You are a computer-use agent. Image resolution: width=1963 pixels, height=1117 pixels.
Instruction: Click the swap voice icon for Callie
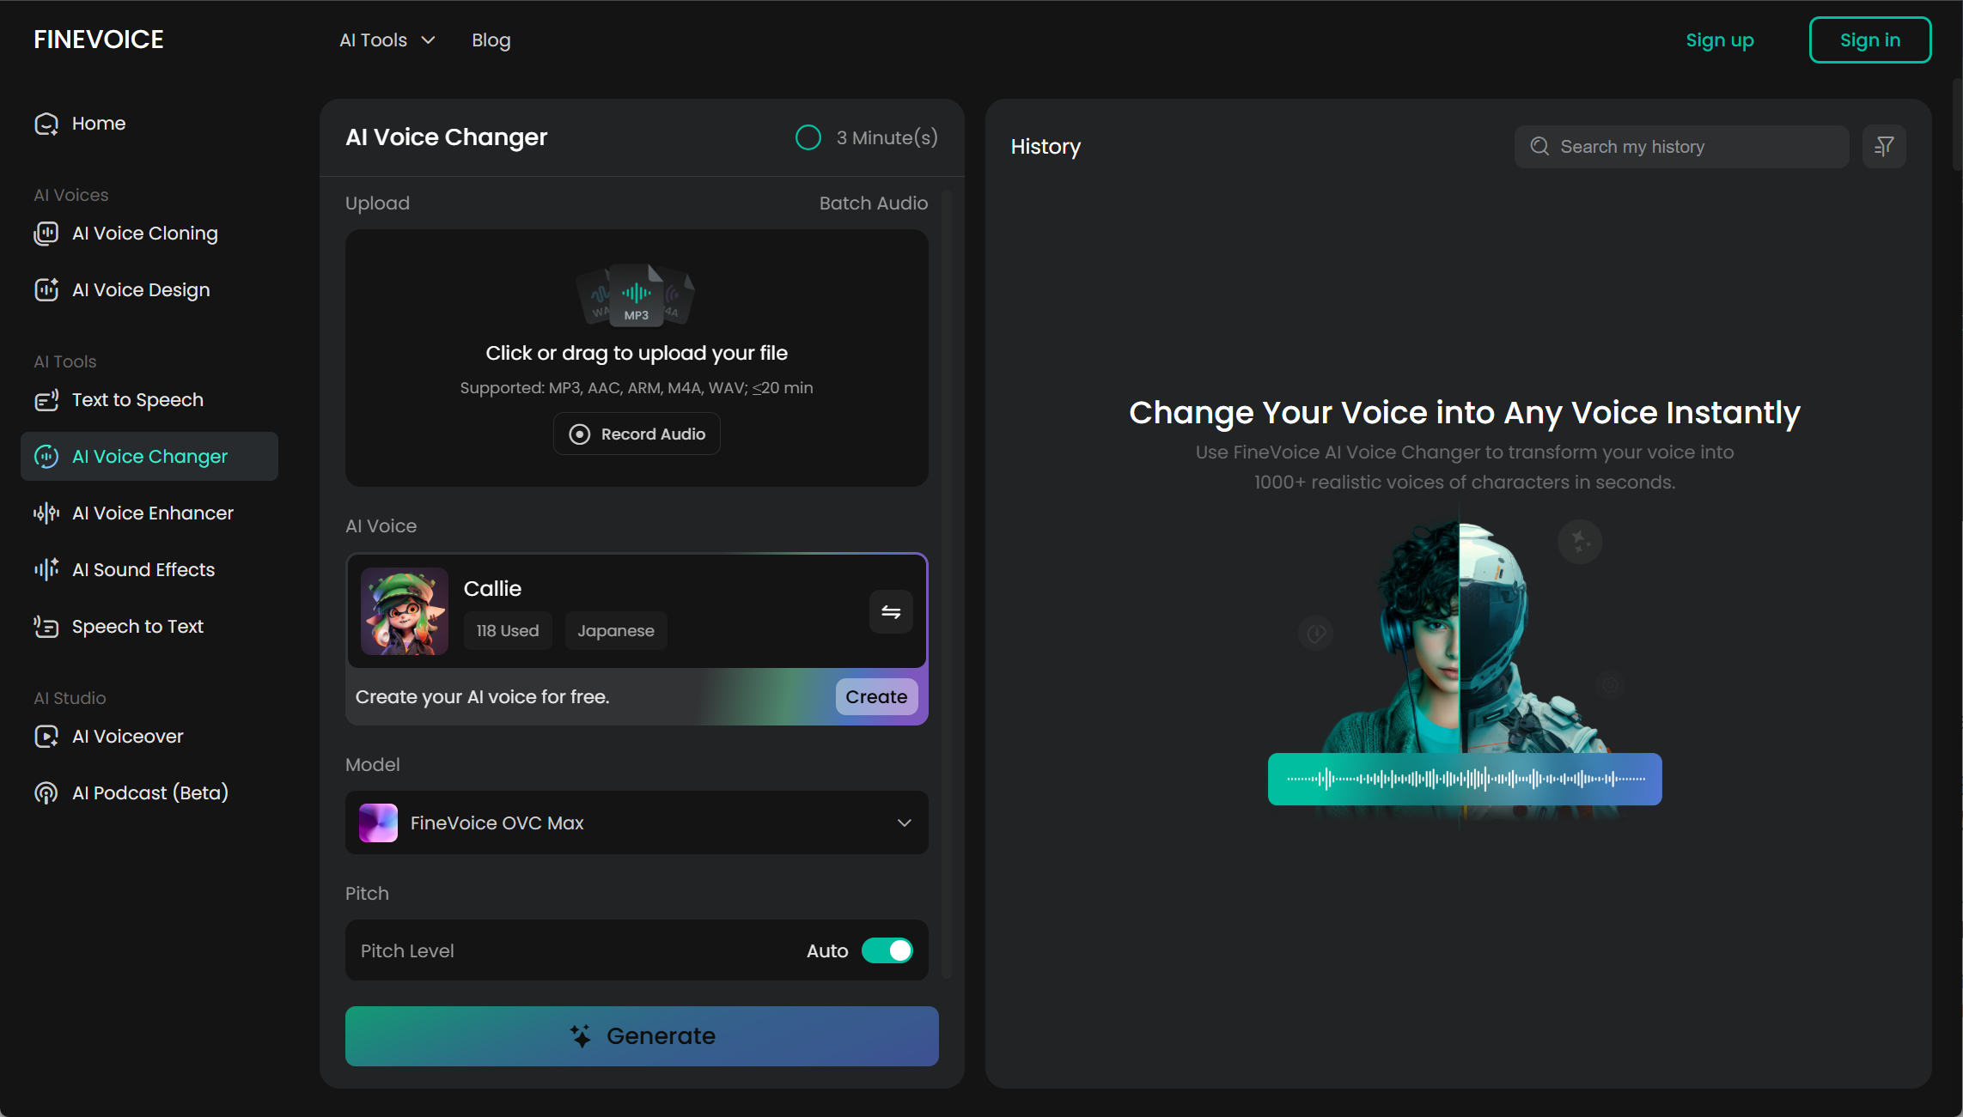pyautogui.click(x=891, y=612)
